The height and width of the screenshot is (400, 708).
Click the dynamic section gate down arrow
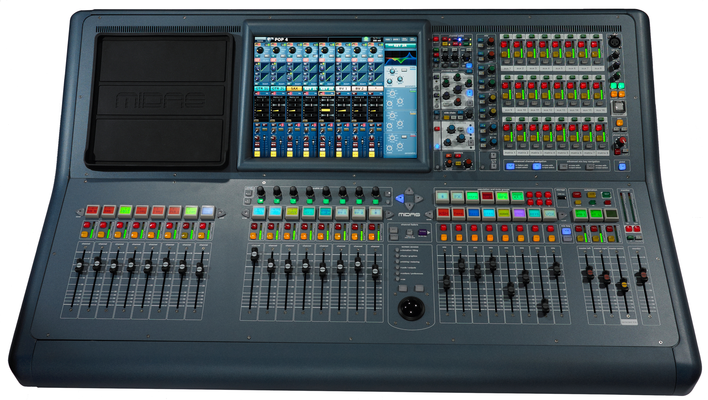[x=470, y=103]
